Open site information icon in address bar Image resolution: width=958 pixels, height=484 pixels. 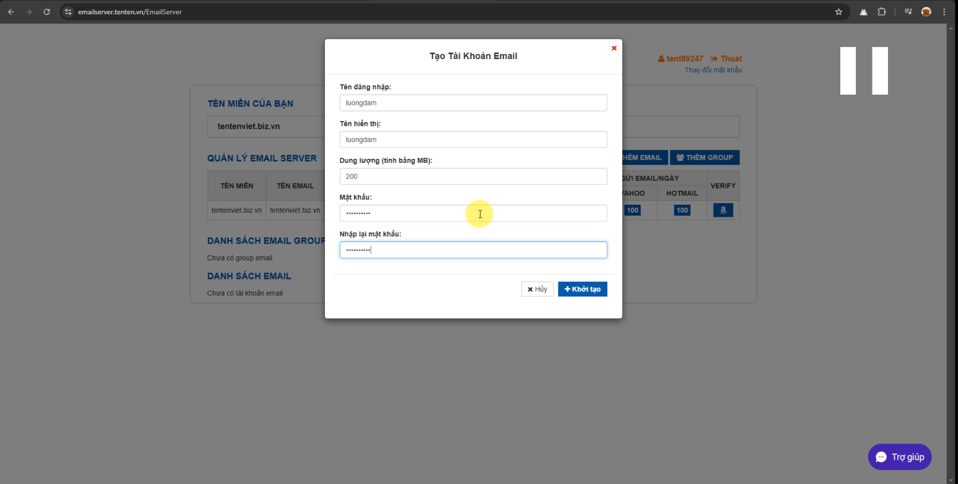68,11
